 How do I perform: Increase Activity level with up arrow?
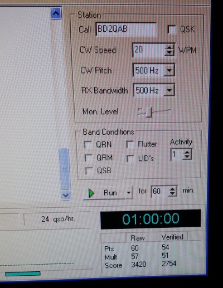point(187,152)
